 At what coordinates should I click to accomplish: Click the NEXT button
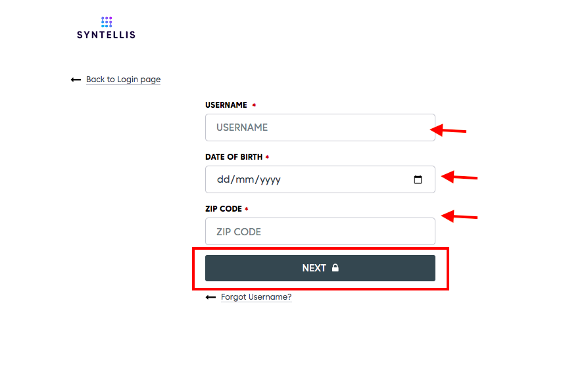(x=320, y=268)
